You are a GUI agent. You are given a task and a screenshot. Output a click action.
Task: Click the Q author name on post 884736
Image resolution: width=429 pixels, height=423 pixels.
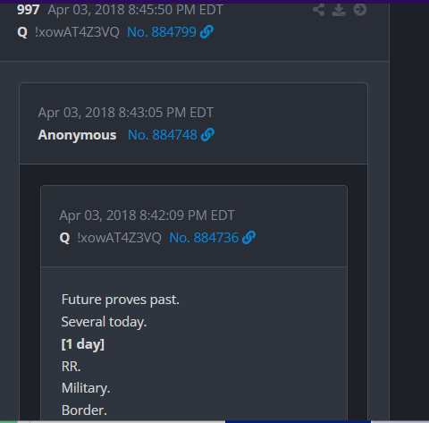[64, 238]
